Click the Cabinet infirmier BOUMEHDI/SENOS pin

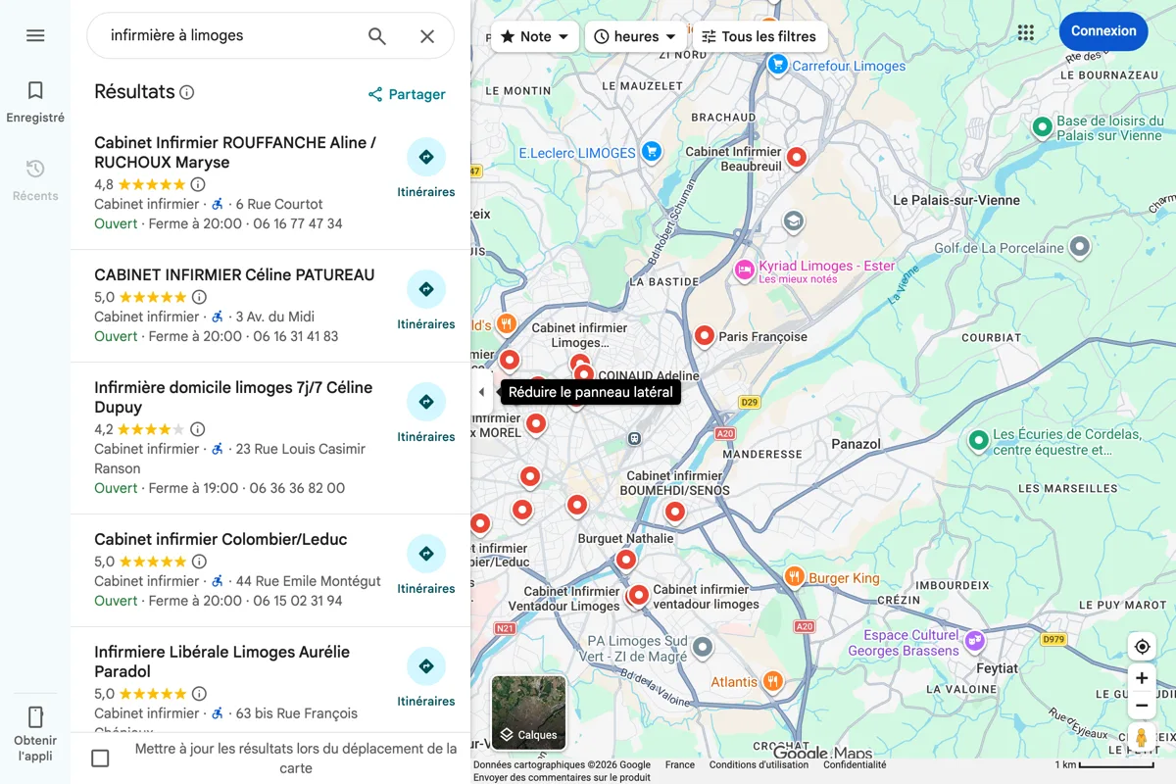[x=674, y=512]
